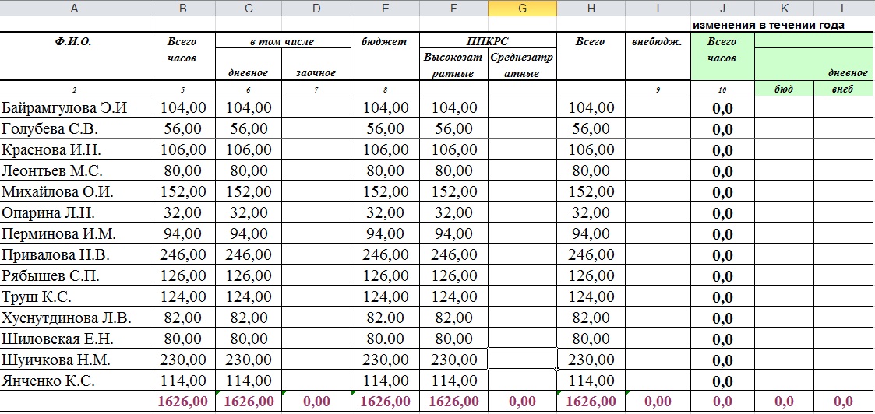Viewport: 875px width, 414px height.
Task: Click column E value 246,00 for Привалова
Action: (385, 254)
